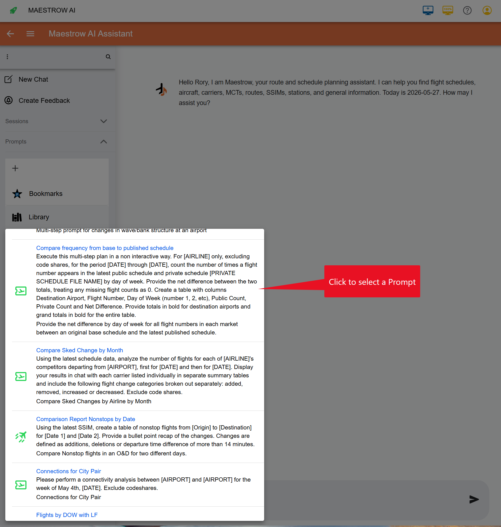The height and width of the screenshot is (527, 501).
Task: Click 'Compare Nonstop flights in an O&D' description
Action: 111,453
